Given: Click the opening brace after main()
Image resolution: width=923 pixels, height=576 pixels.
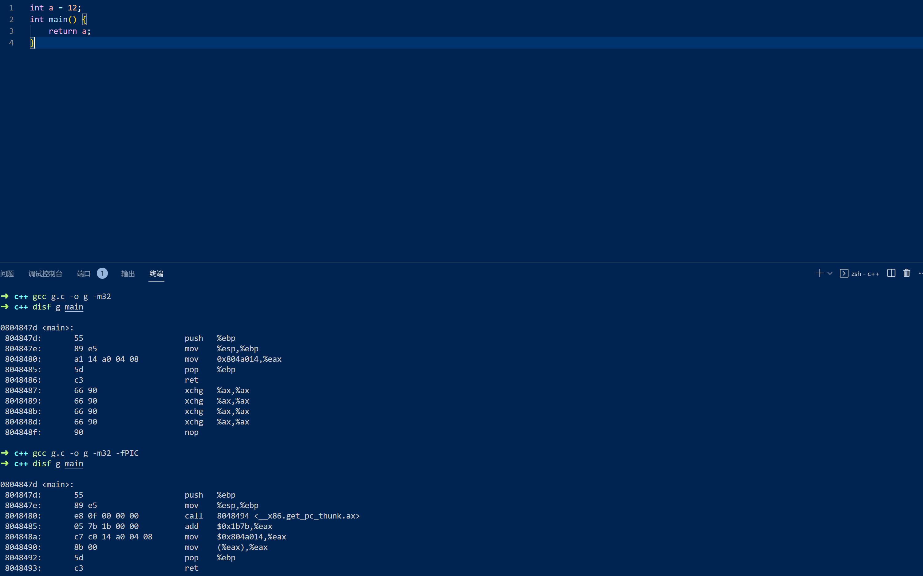Looking at the screenshot, I should (84, 19).
